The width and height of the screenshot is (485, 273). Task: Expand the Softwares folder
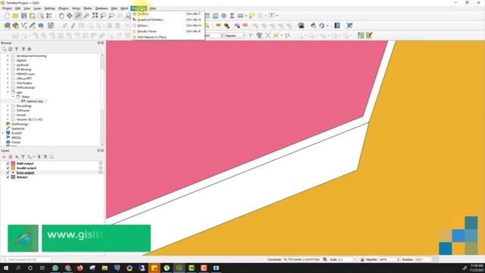(x=8, y=111)
